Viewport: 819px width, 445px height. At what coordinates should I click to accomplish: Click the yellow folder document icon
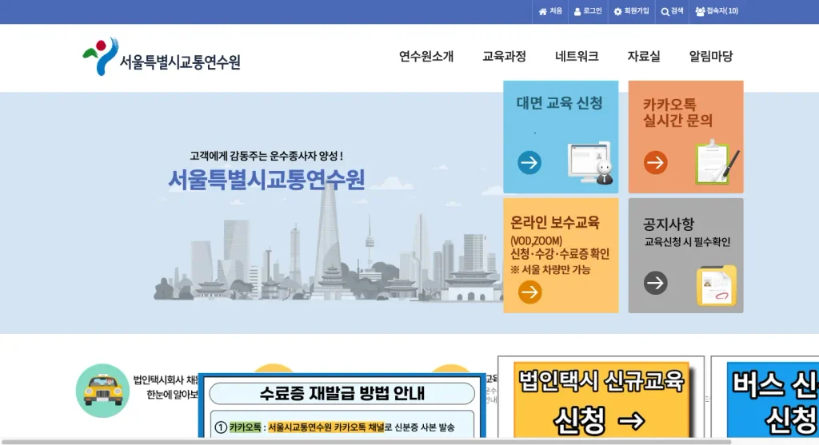716,285
